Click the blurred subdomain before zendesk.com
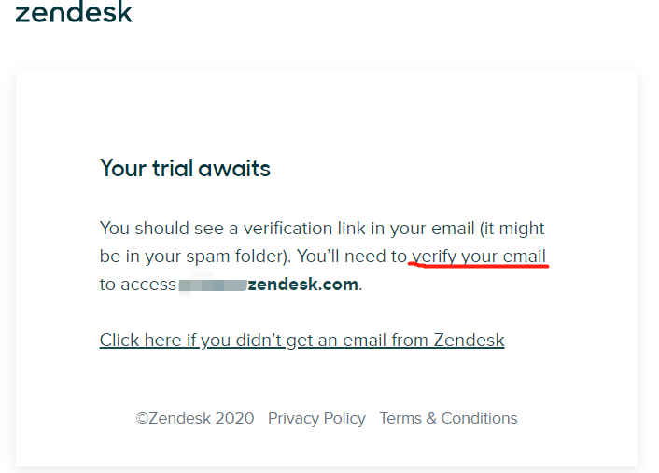659x473 pixels. [x=213, y=285]
